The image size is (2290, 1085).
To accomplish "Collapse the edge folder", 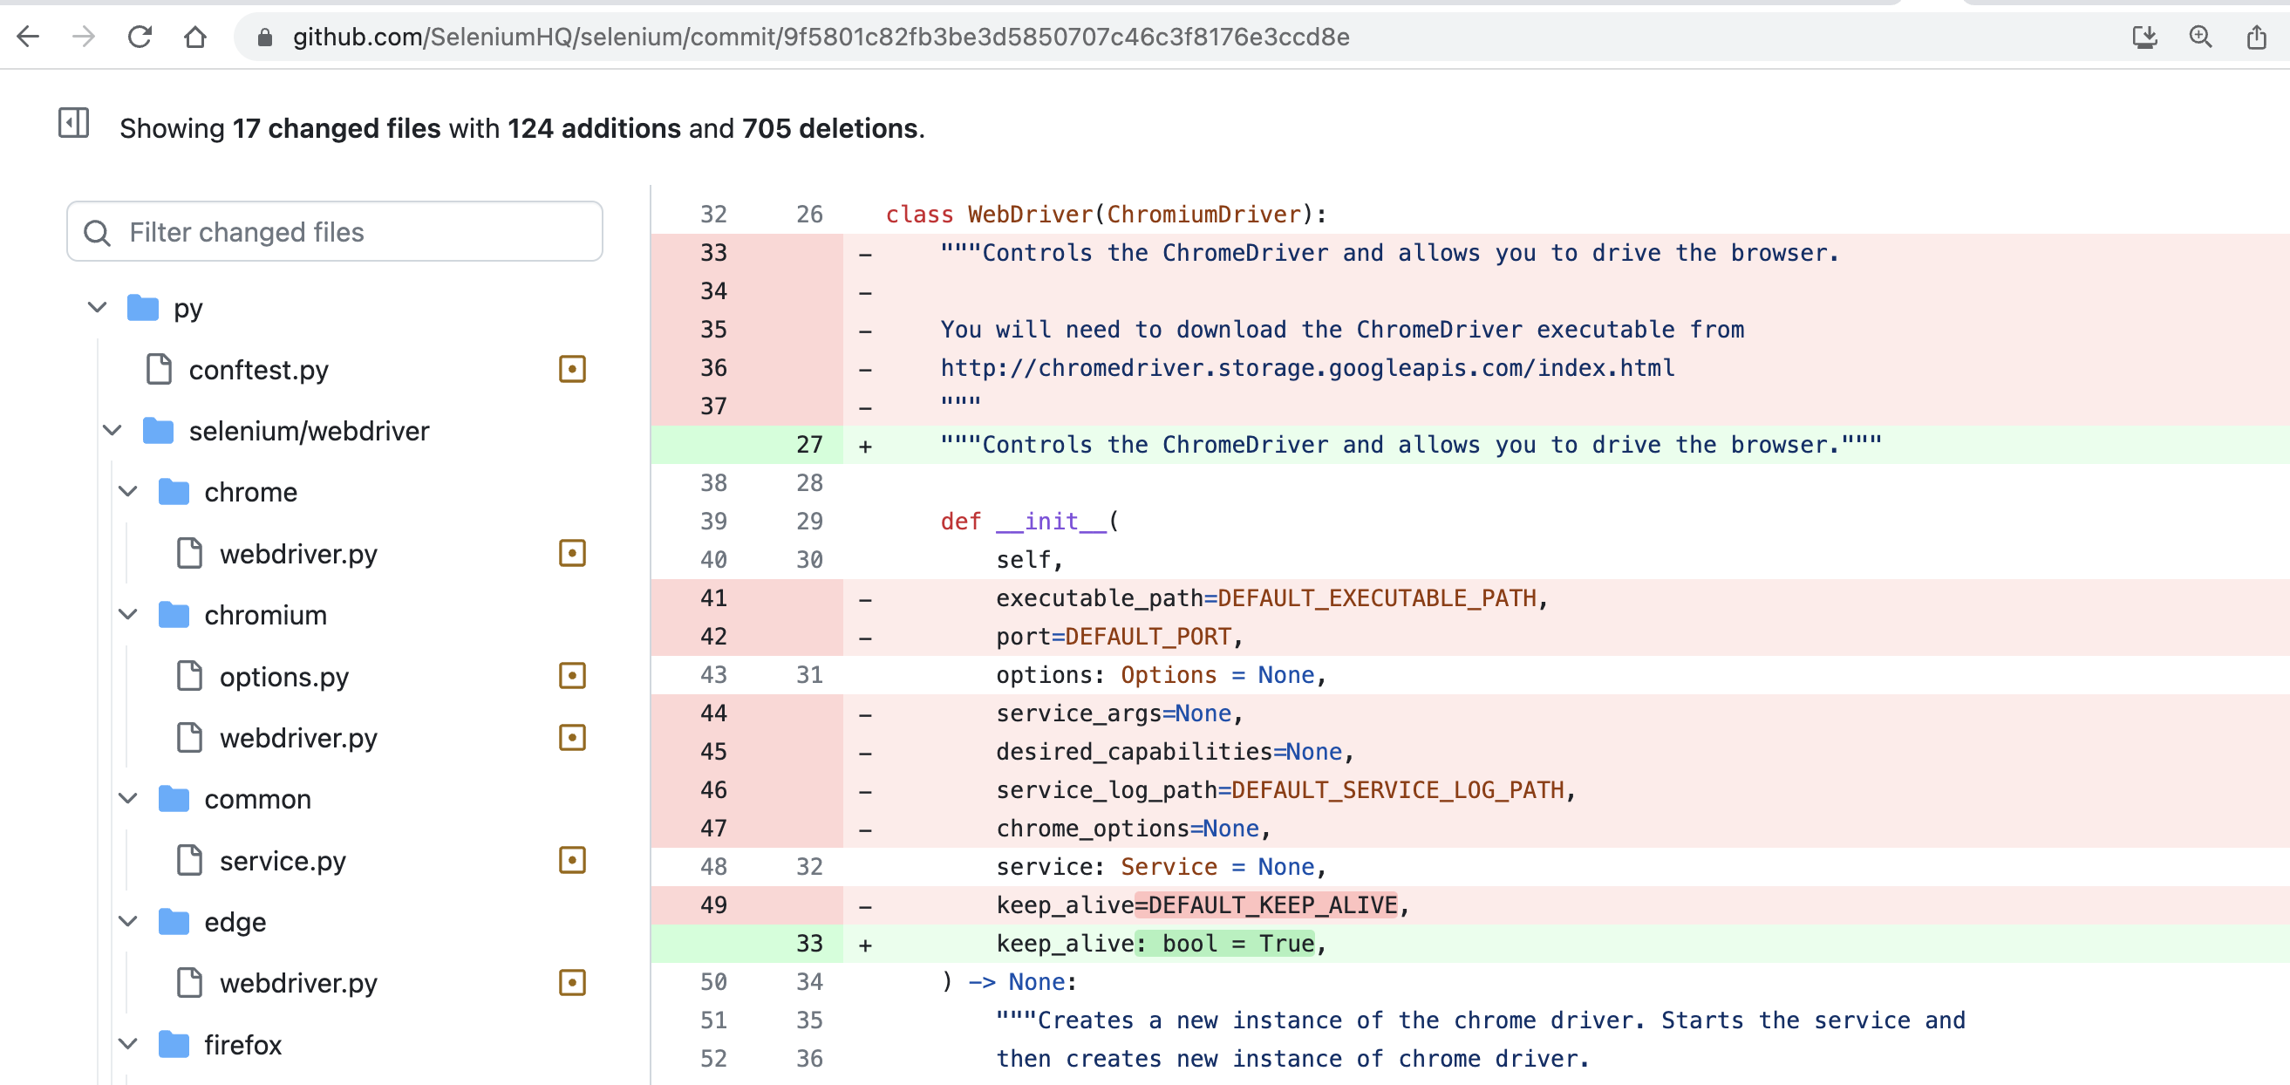I will click(x=128, y=921).
